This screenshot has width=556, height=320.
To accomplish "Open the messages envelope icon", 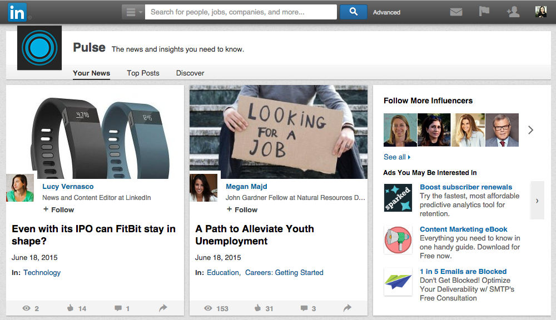I will [456, 12].
